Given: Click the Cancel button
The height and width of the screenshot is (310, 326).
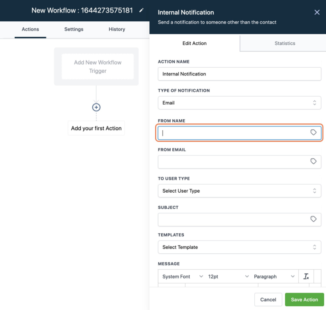Looking at the screenshot, I should [x=268, y=299].
